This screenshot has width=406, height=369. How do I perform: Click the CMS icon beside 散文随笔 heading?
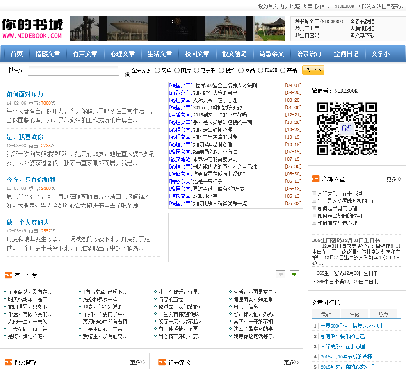pyautogui.click(x=8, y=362)
